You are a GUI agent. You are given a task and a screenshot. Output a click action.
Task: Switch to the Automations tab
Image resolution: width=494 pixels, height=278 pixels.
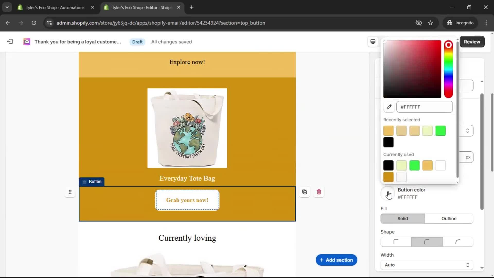(x=51, y=7)
